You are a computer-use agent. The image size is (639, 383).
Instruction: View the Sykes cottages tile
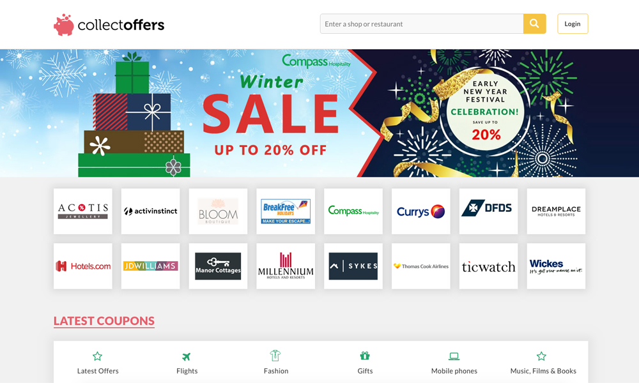click(x=353, y=266)
